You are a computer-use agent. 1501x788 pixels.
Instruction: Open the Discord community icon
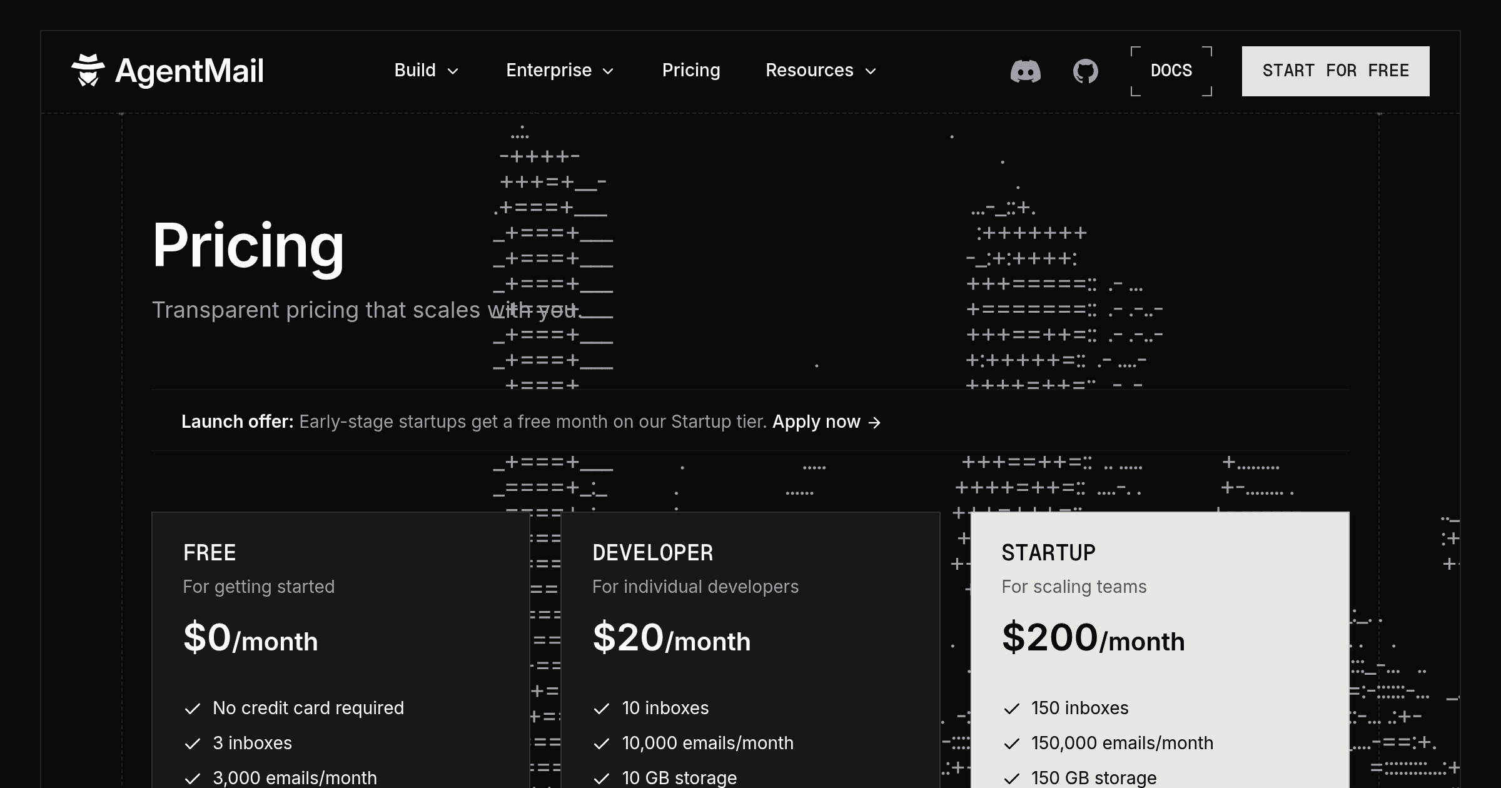pos(1026,71)
